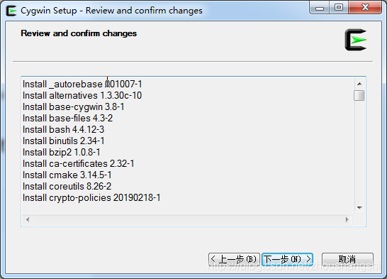Image resolution: width=387 pixels, height=279 pixels.
Task: Click the vertical scrollbar down arrow
Action: 359,207
